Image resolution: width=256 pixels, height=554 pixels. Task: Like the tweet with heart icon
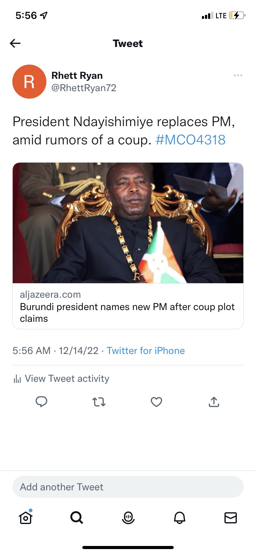(156, 402)
